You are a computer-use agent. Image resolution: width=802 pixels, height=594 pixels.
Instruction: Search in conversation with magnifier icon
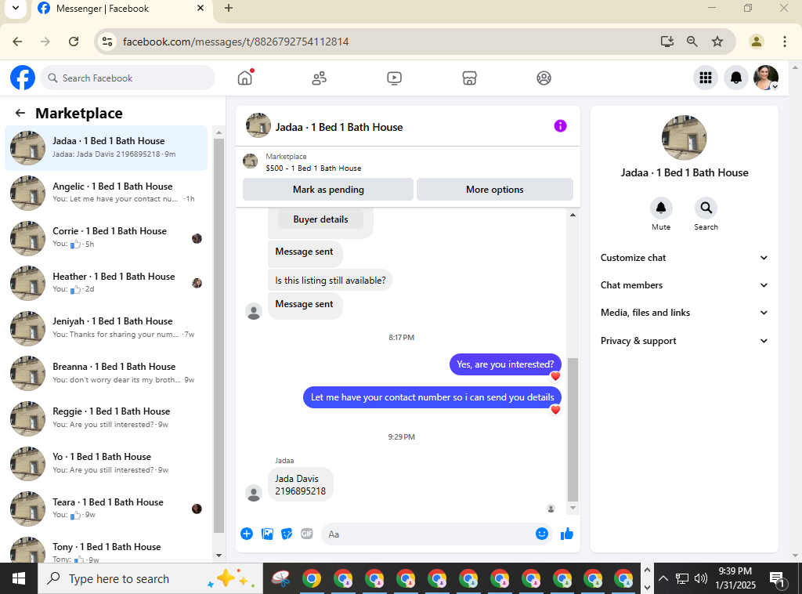coord(706,208)
